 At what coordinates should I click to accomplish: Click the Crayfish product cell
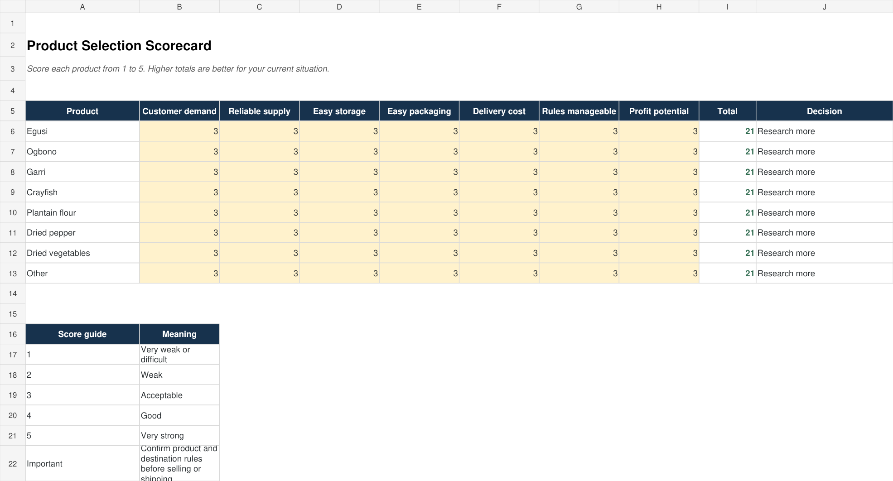pos(82,192)
